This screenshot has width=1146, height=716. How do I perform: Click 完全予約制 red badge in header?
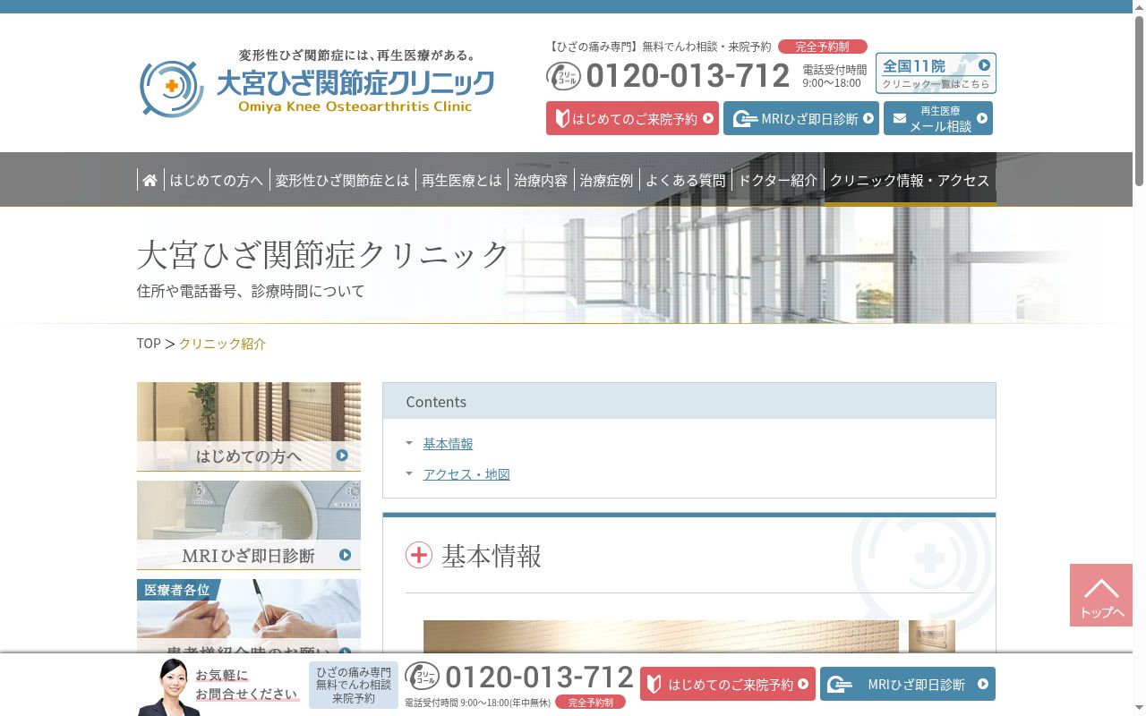pos(822,47)
